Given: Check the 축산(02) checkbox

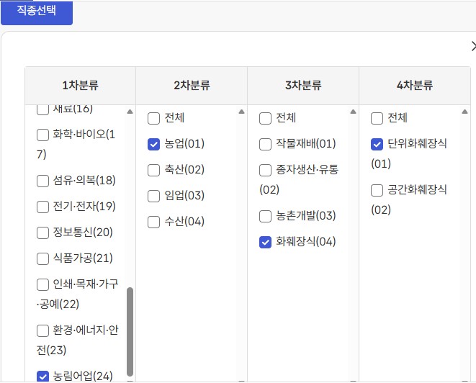Looking at the screenshot, I should pyautogui.click(x=153, y=170).
